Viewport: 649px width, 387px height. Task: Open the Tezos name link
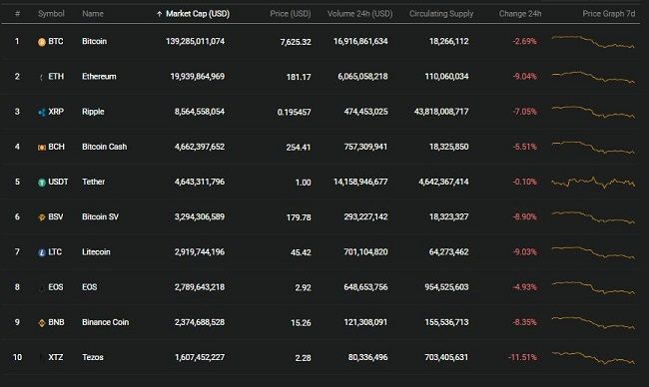click(93, 358)
